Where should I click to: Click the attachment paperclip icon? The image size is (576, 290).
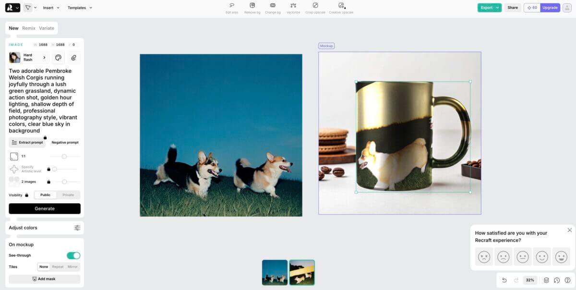pos(73,58)
